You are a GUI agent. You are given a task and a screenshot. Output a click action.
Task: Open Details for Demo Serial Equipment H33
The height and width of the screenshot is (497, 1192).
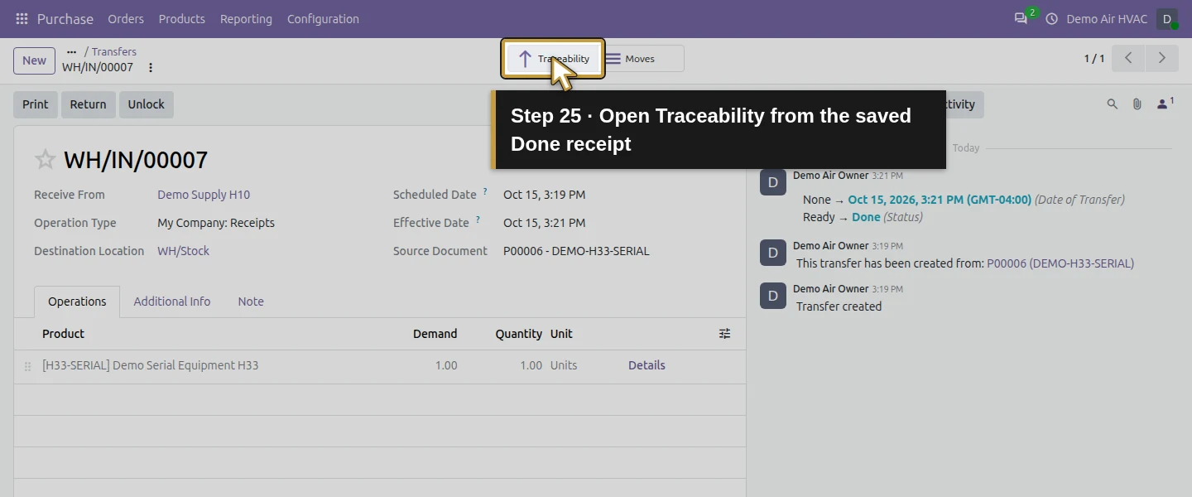coord(646,365)
